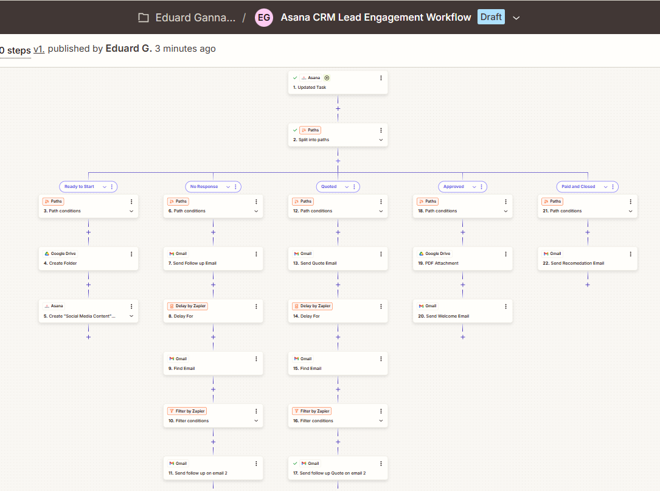660x491 pixels.
Task: Open options menu on Ready to Start path
Action: pos(111,187)
